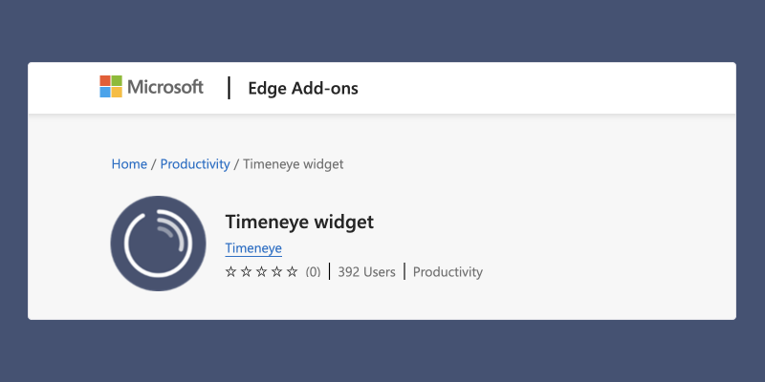Click the third rating star
This screenshot has width=765, height=382.
click(261, 272)
